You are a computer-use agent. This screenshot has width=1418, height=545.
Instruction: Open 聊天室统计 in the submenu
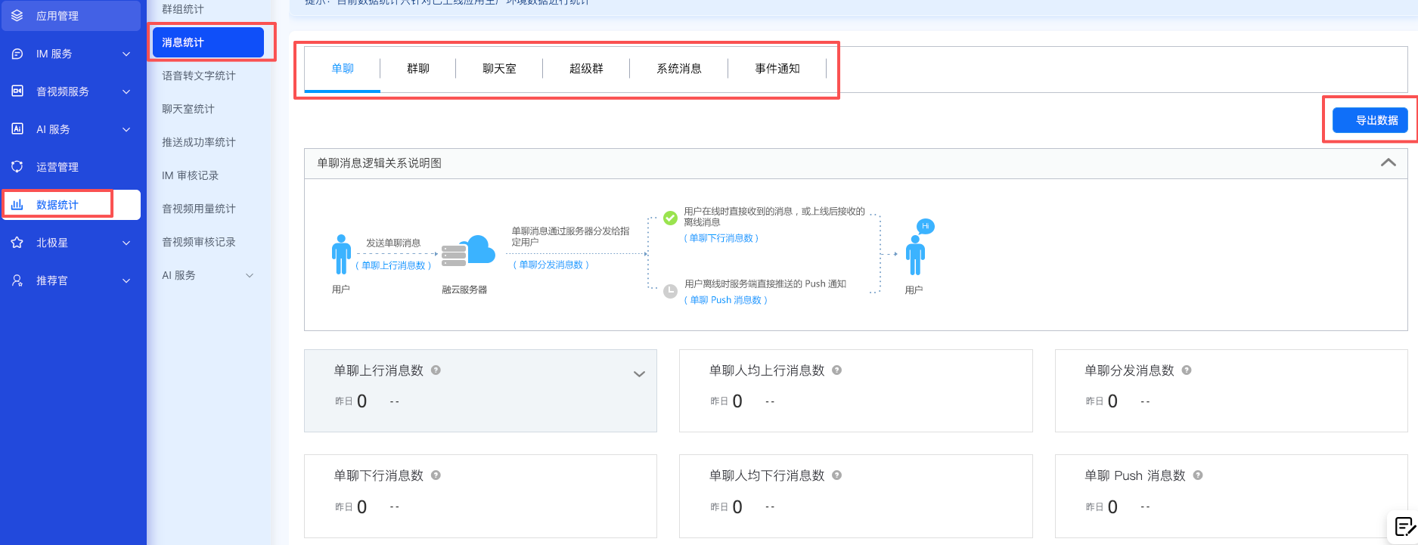pyautogui.click(x=188, y=109)
